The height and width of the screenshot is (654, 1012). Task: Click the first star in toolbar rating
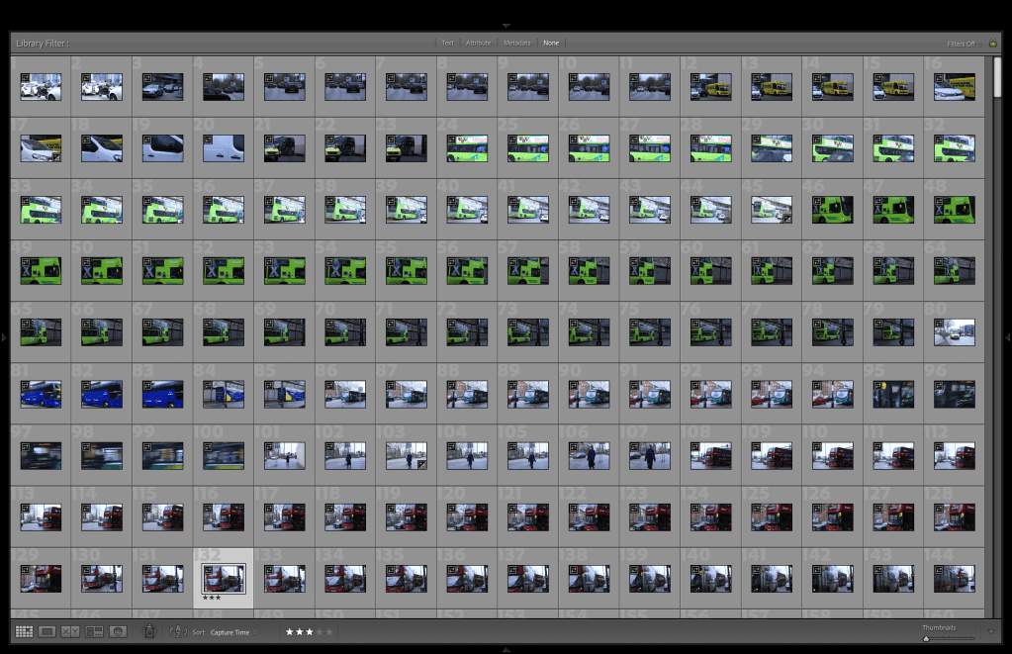coord(290,631)
